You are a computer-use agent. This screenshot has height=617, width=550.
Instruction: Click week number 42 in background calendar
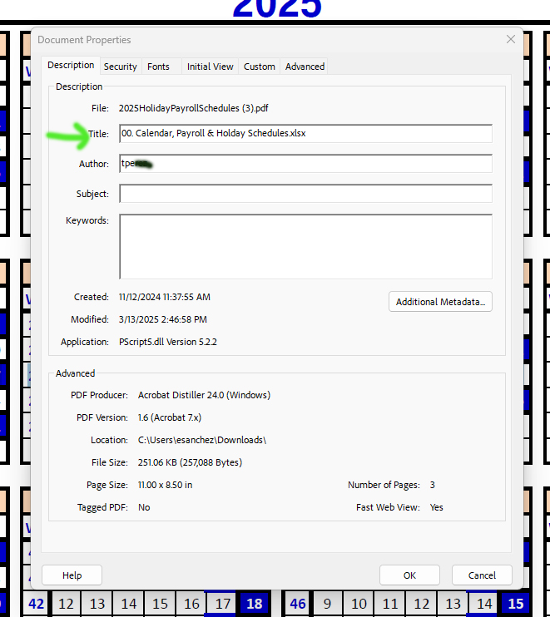(37, 604)
